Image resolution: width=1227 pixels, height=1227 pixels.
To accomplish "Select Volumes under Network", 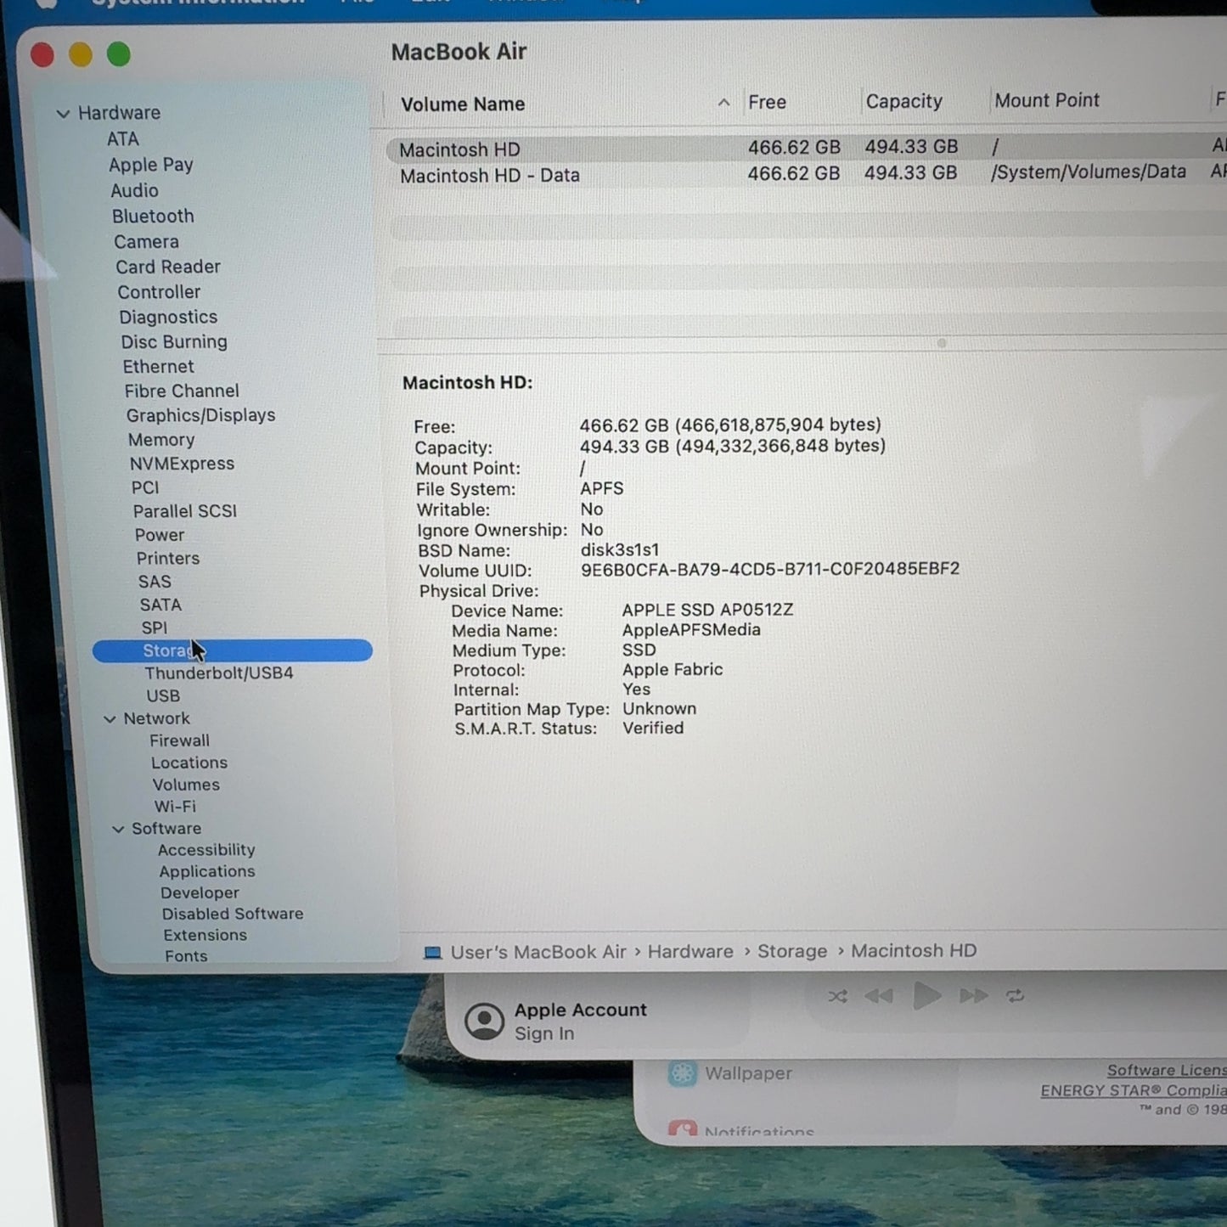I will [x=186, y=785].
